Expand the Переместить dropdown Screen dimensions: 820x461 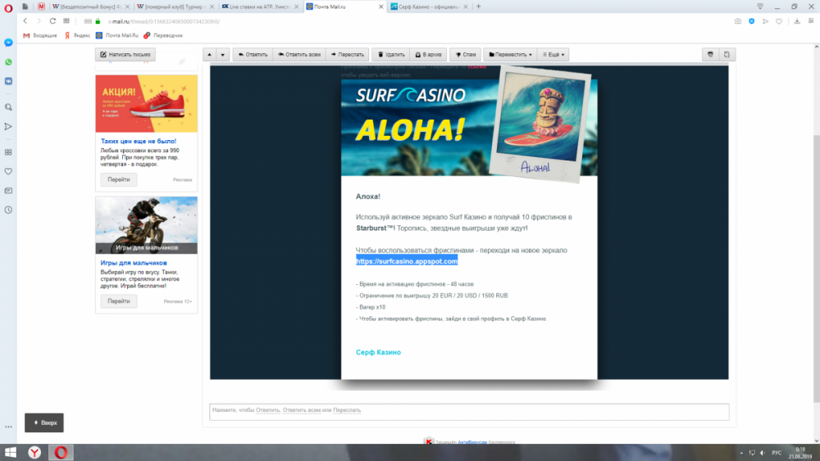[509, 55]
